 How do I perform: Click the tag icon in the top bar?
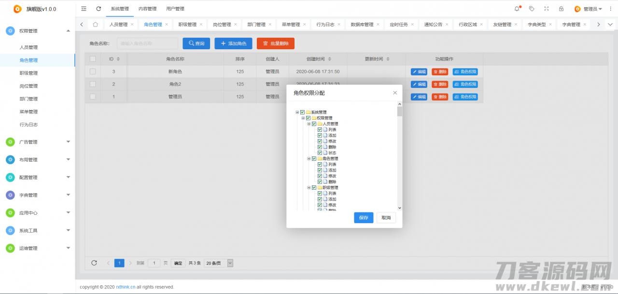(x=532, y=9)
